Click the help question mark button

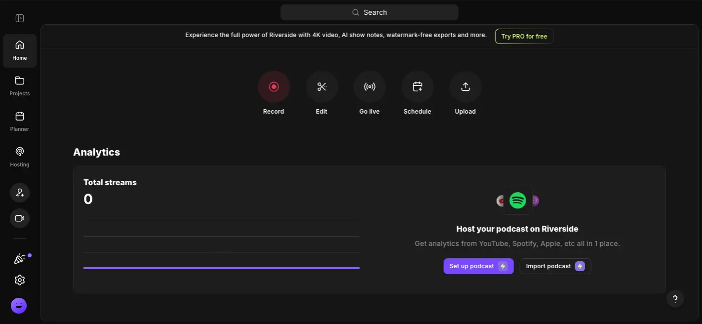point(675,298)
